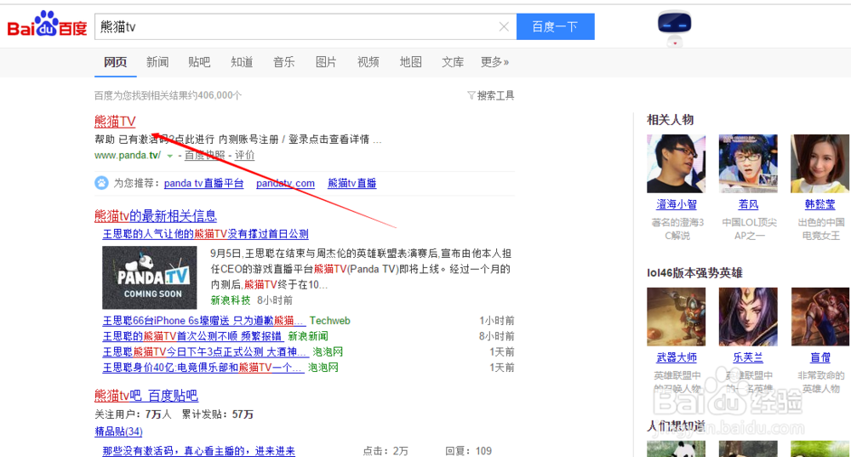Click the robot assistant icon

675,27
